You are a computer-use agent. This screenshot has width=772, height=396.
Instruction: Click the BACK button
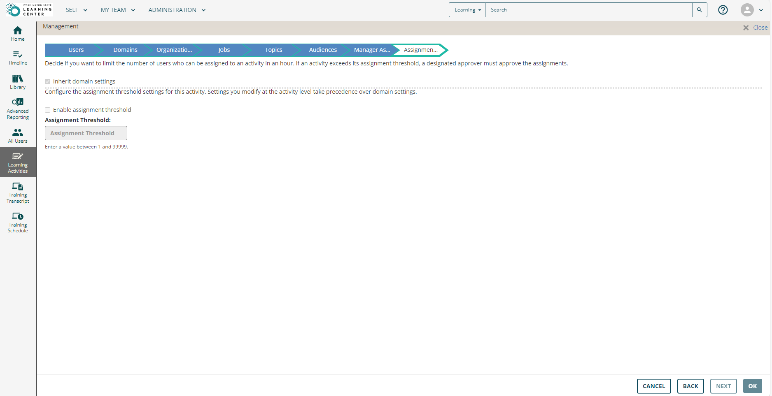(690, 386)
